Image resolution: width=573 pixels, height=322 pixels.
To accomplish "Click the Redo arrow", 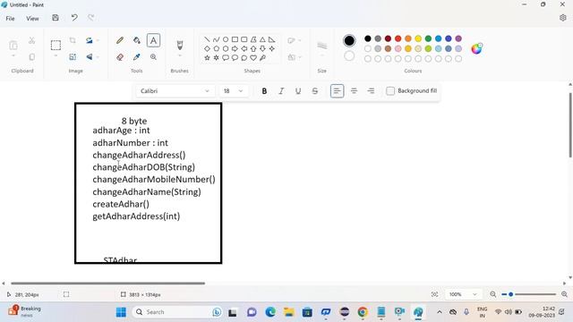I will pos(91,18).
